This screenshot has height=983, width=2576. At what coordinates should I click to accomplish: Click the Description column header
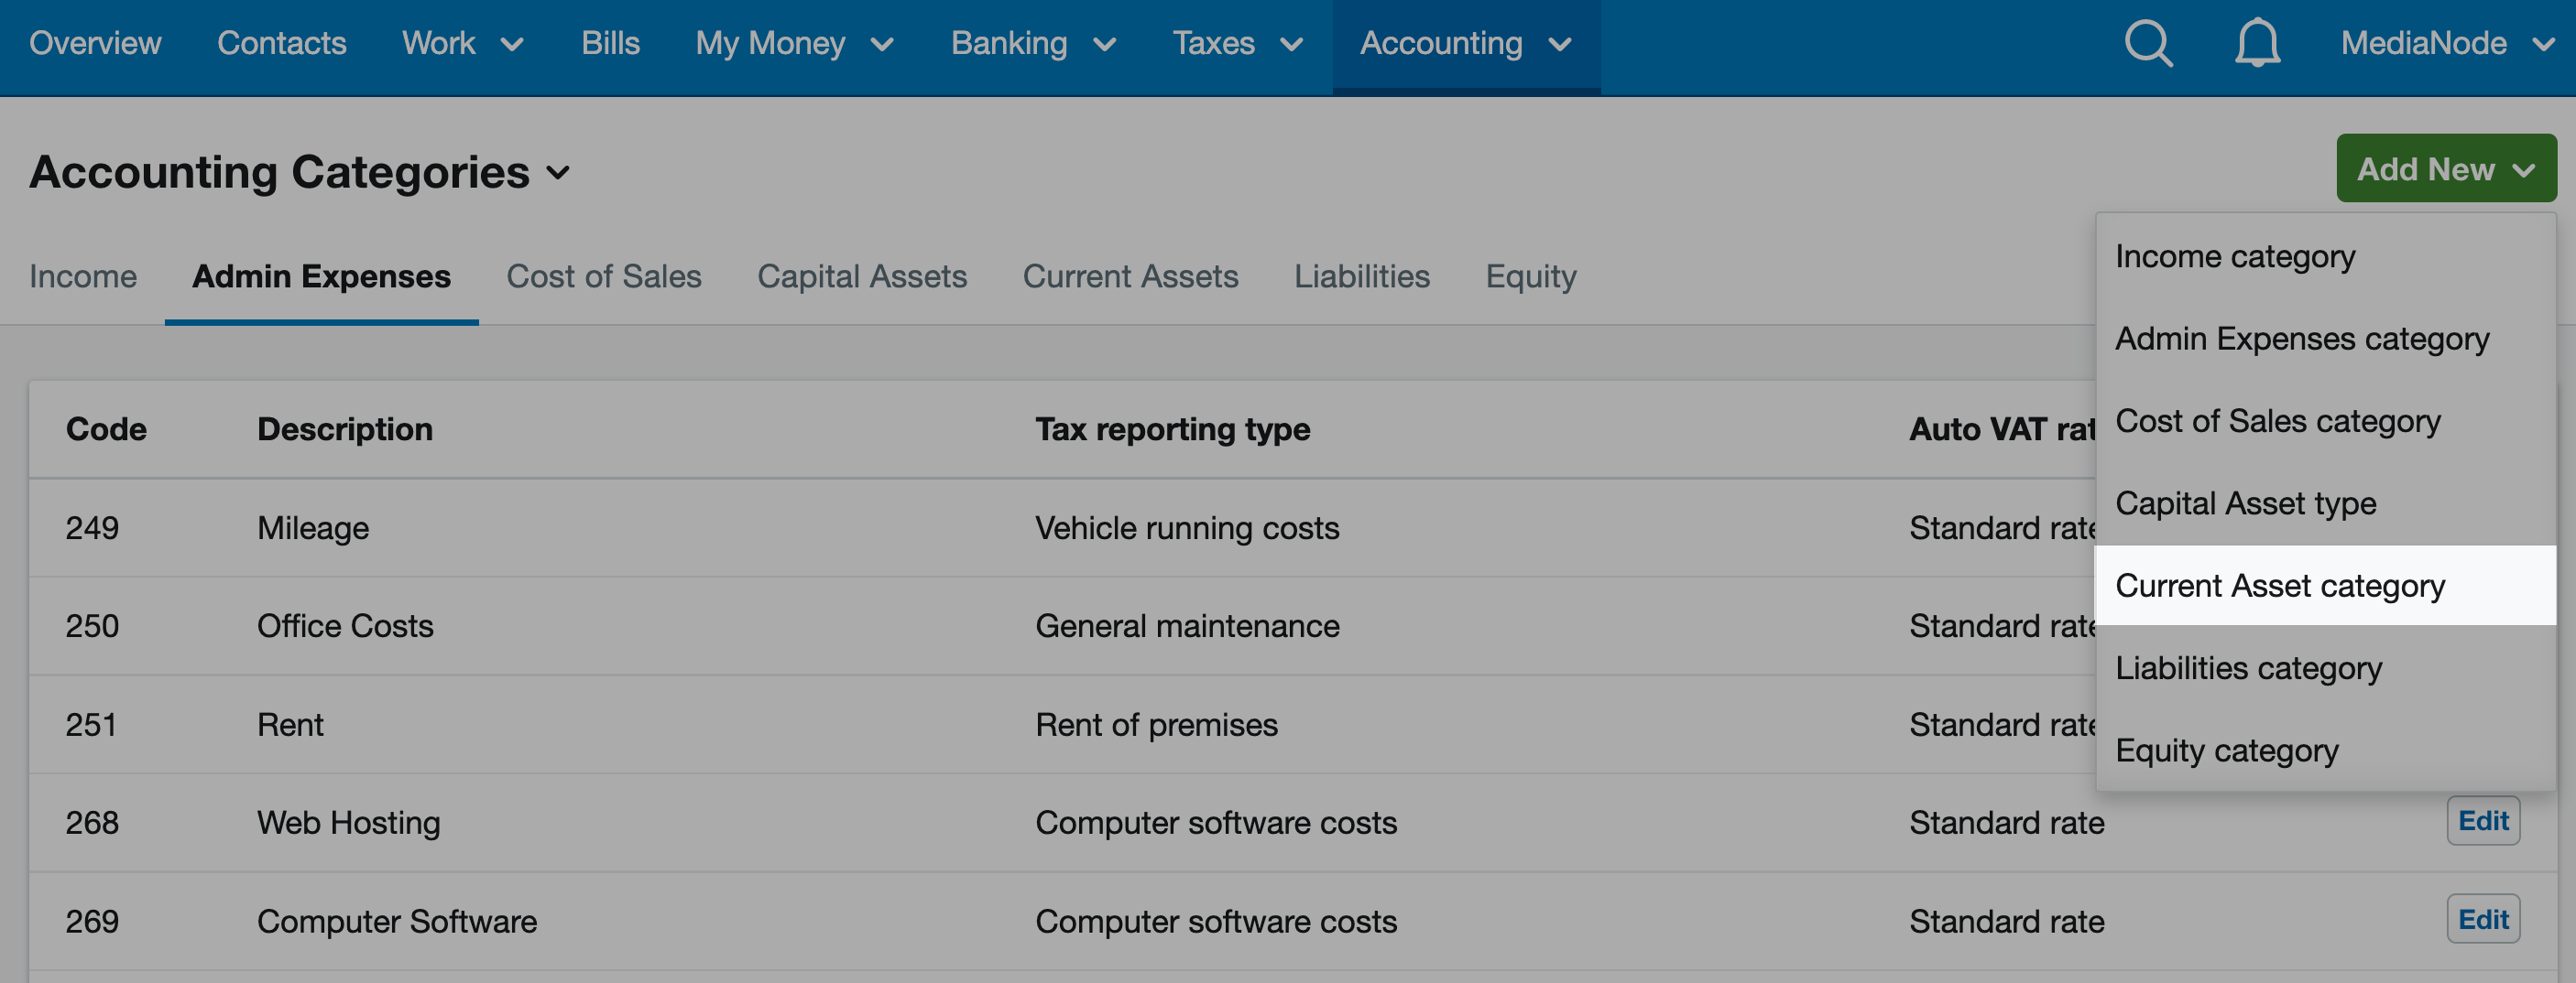345,428
